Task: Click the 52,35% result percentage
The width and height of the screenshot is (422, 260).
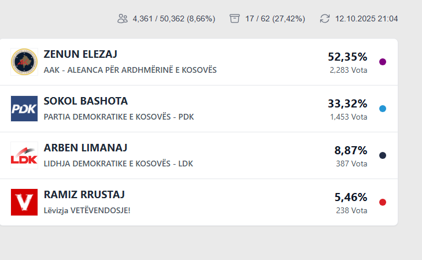Action: pos(347,57)
